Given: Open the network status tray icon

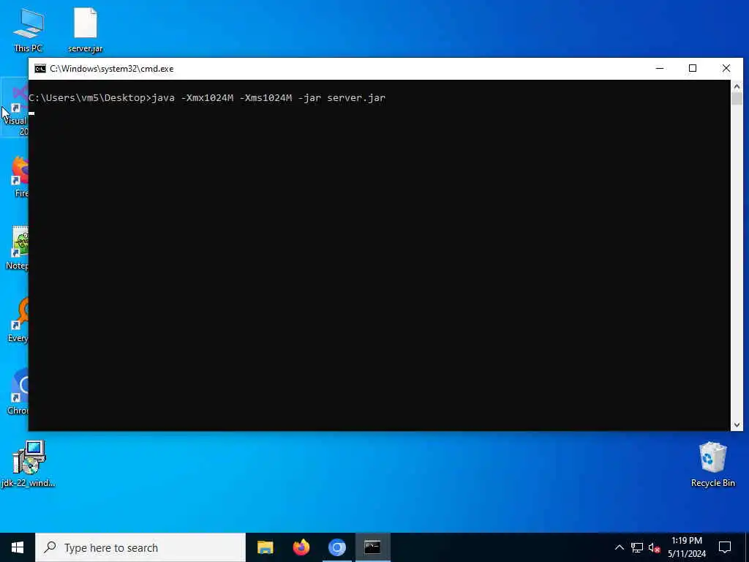Looking at the screenshot, I should coord(637,547).
